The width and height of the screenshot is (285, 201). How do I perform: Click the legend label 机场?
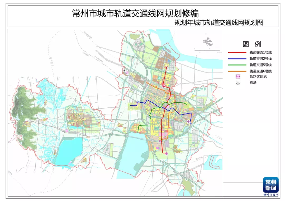point(253,83)
